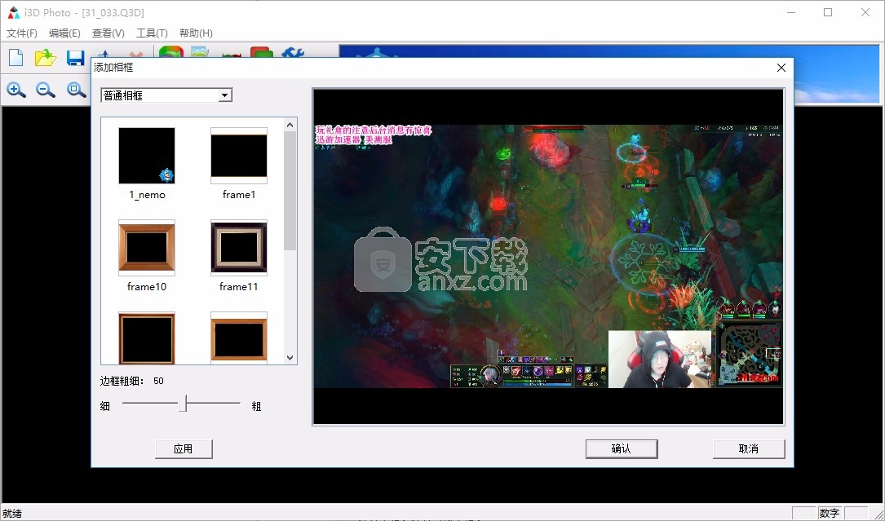Open the 编辑(E) menu
Screen dimensions: 885x521
point(64,33)
